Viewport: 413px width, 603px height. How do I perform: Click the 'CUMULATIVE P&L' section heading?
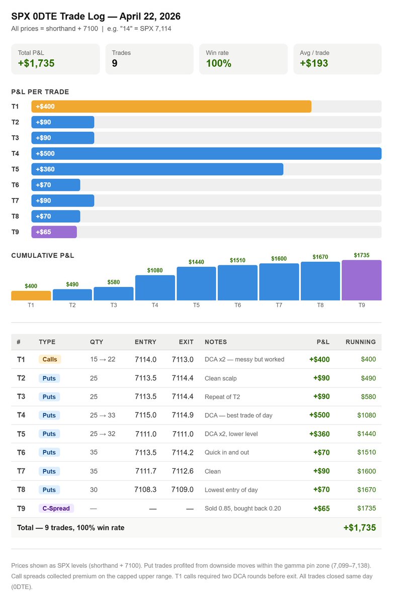coord(43,256)
